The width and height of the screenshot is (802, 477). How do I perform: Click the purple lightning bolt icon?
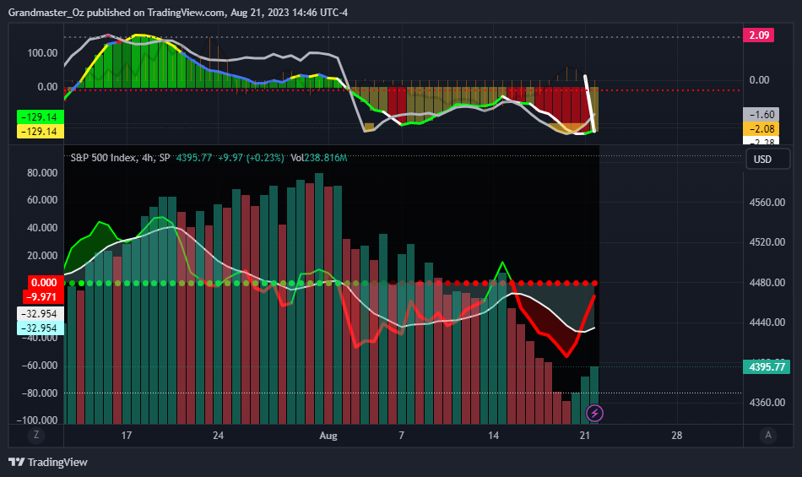pyautogui.click(x=594, y=413)
